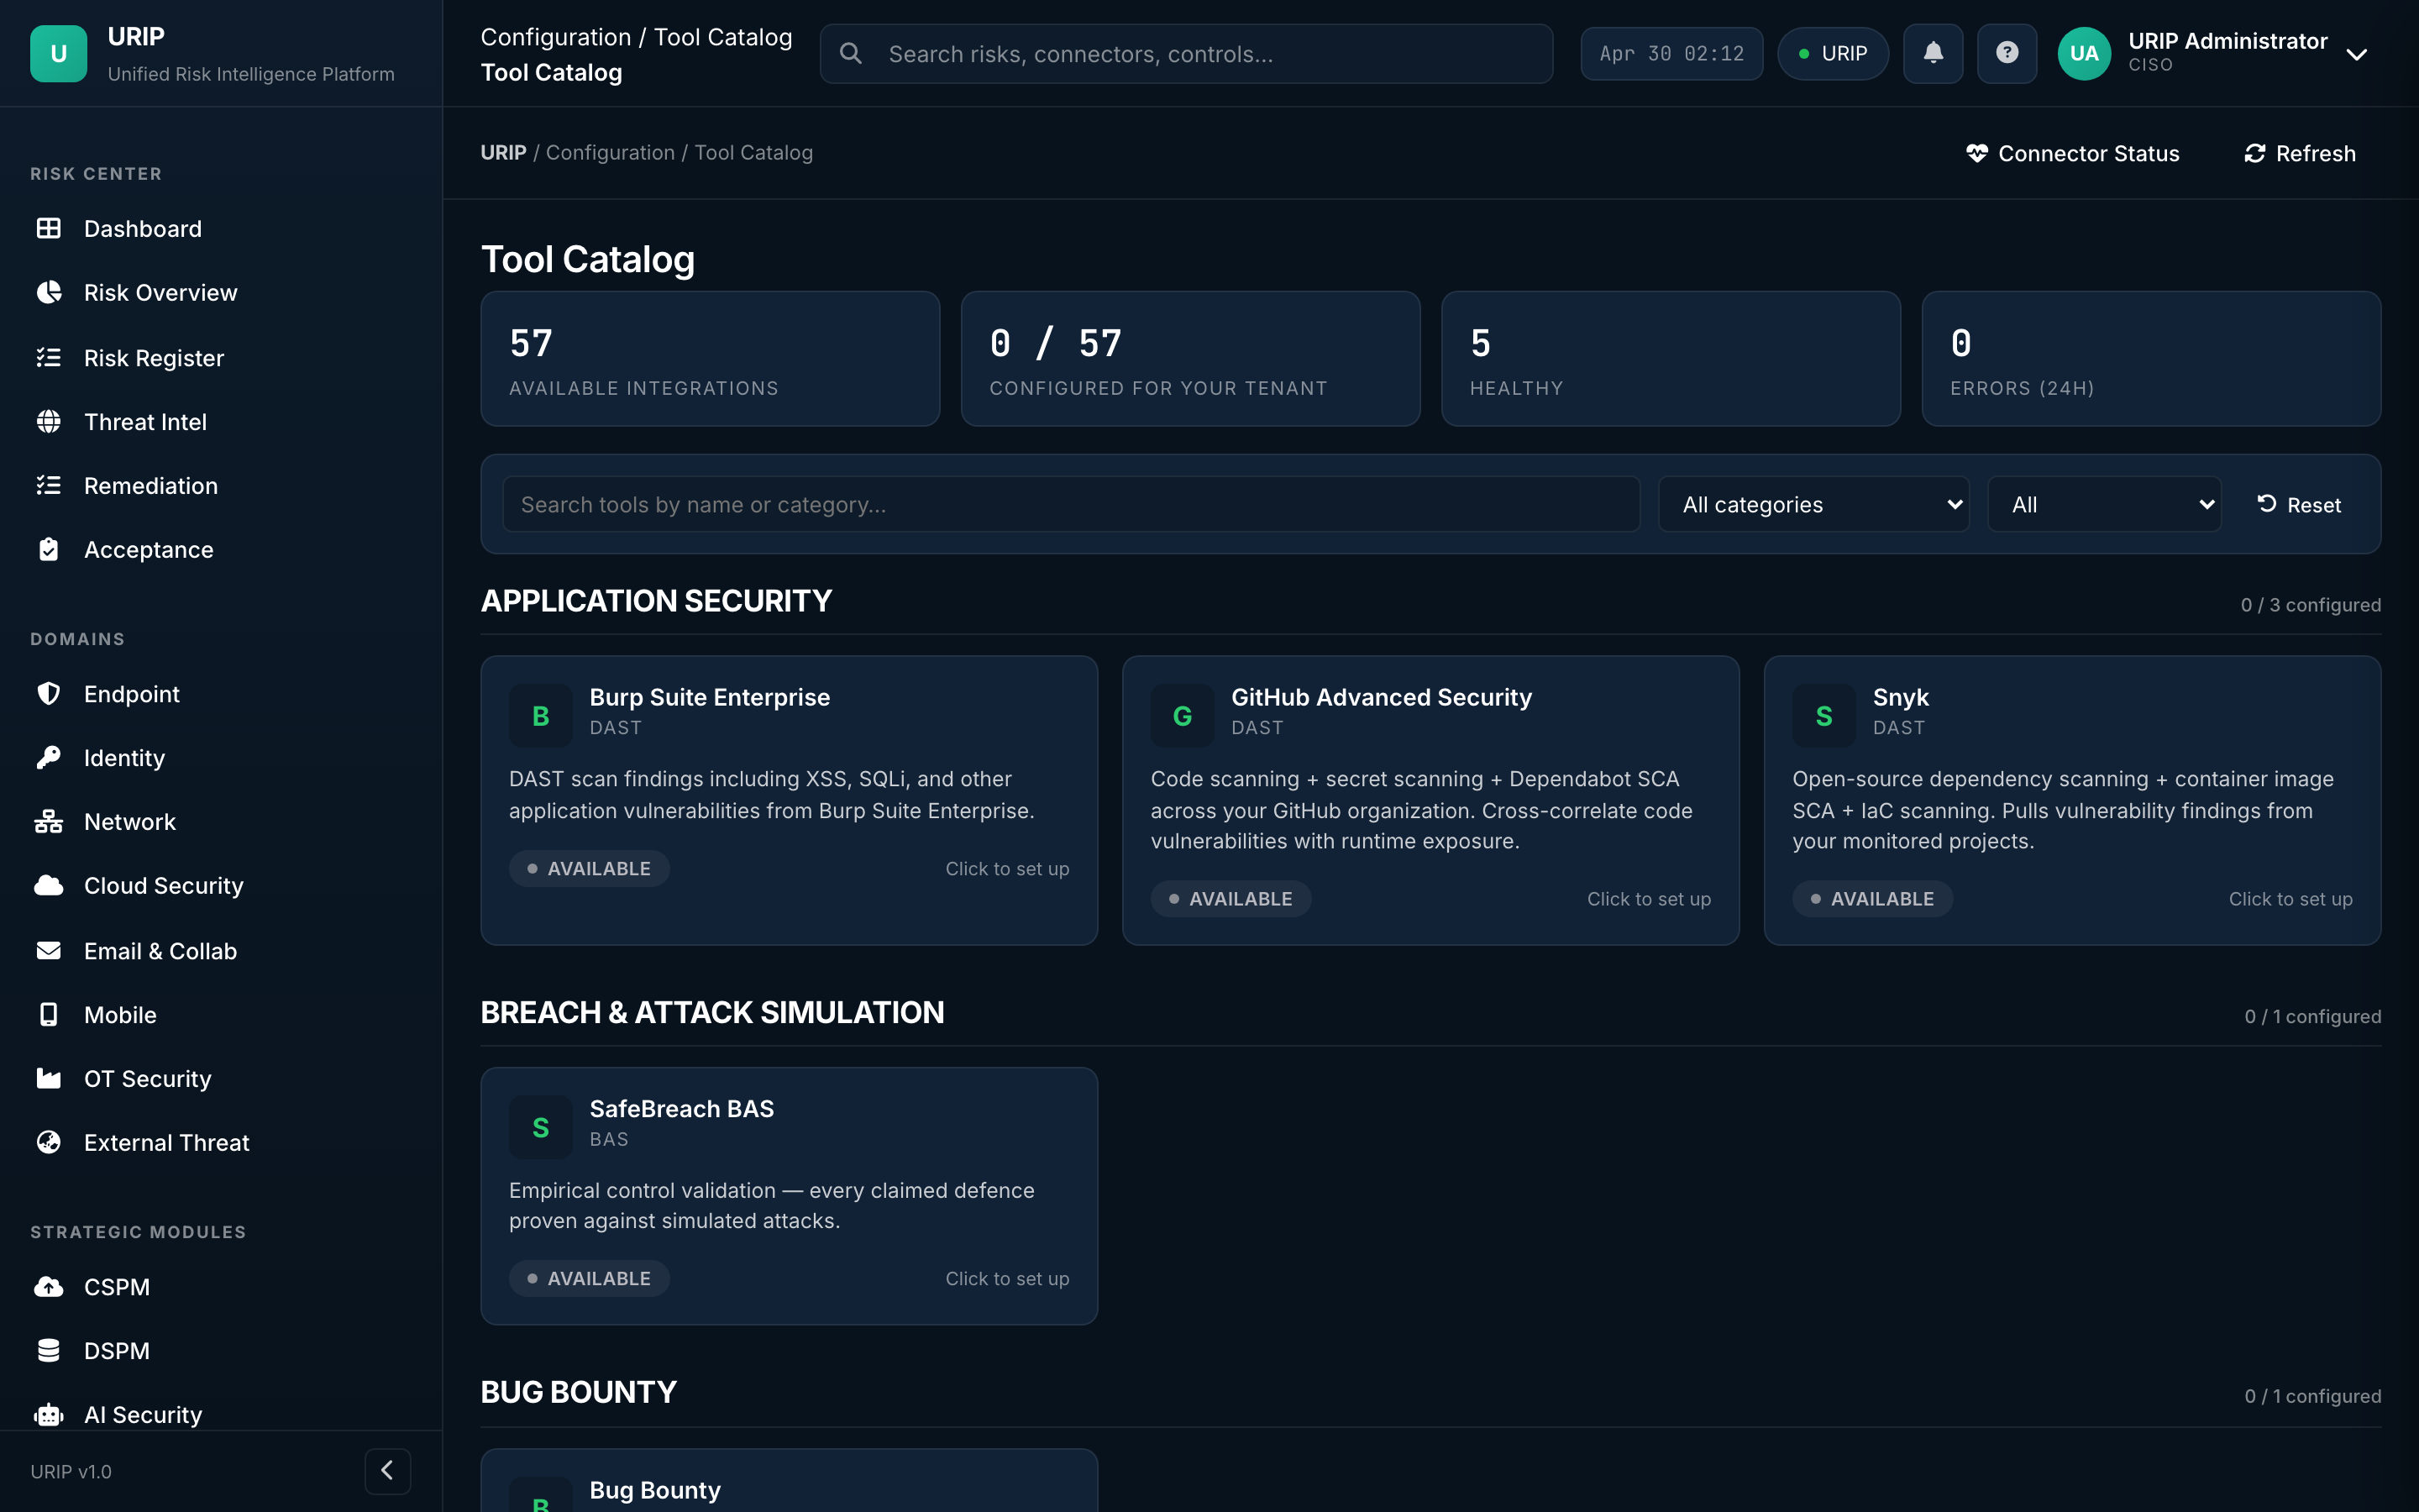Screen dimensions: 2419x1512
Task: Open notifications bell
Action: pos(1934,53)
